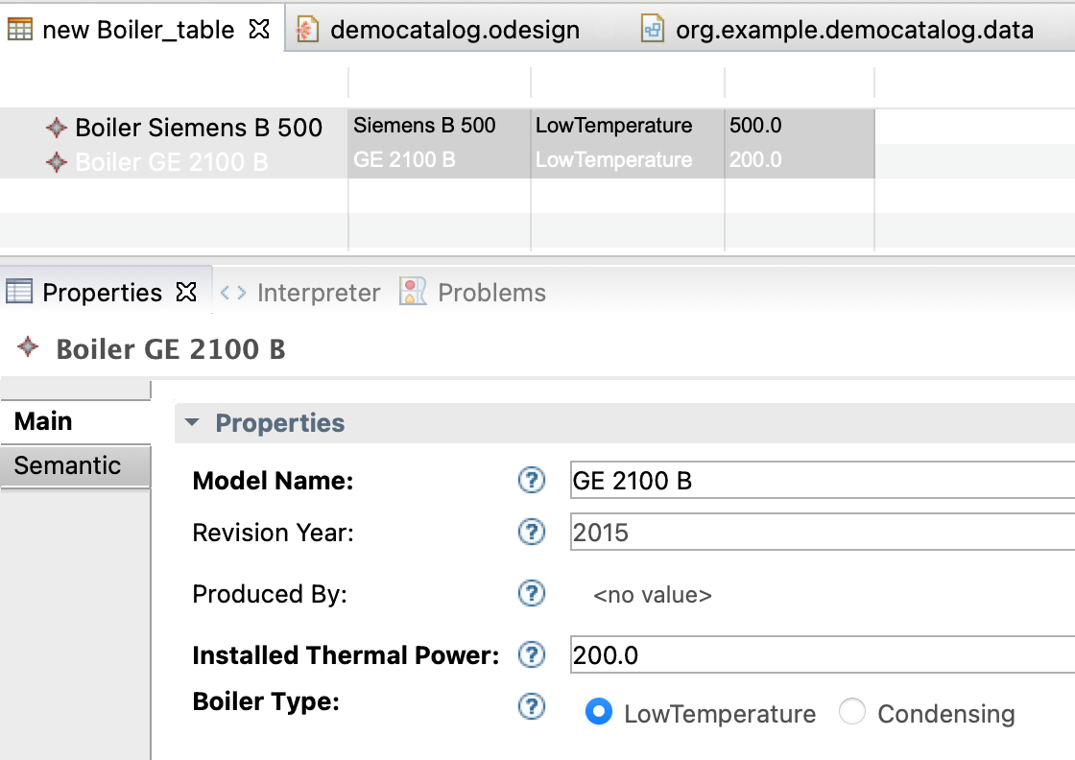Activate the new Boiler_table tab
The height and width of the screenshot is (760, 1075).
[138, 30]
